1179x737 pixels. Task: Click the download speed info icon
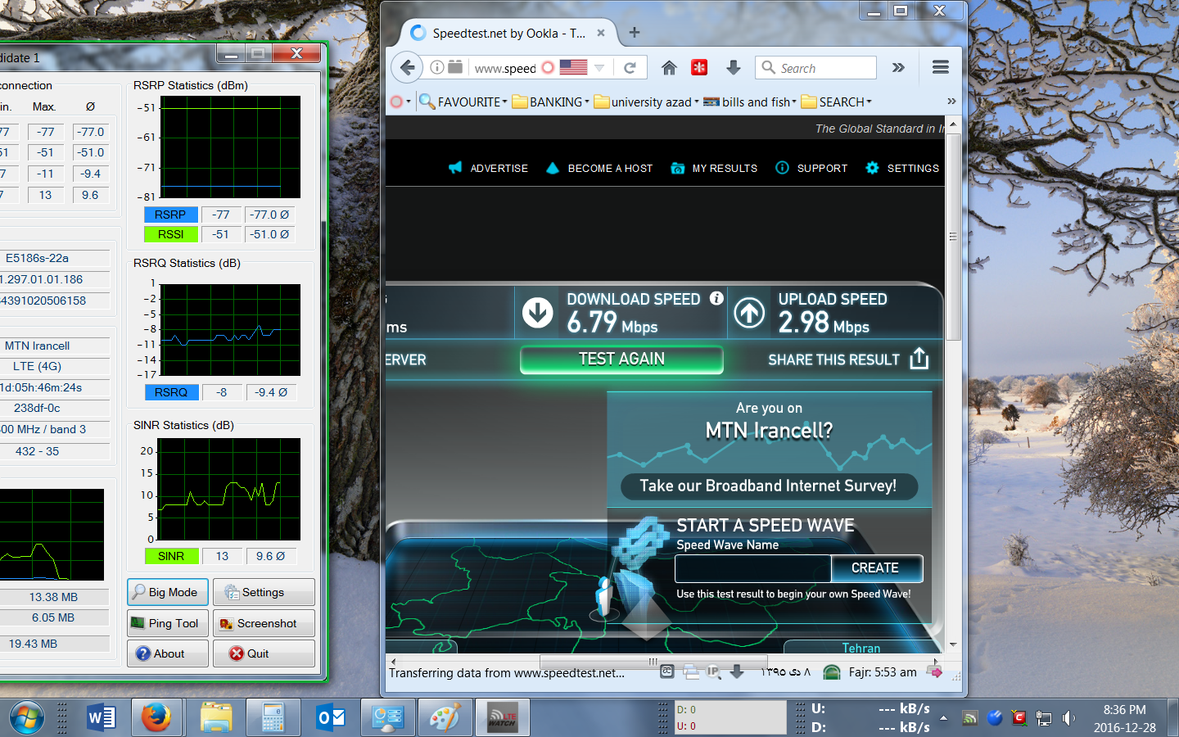coord(716,298)
